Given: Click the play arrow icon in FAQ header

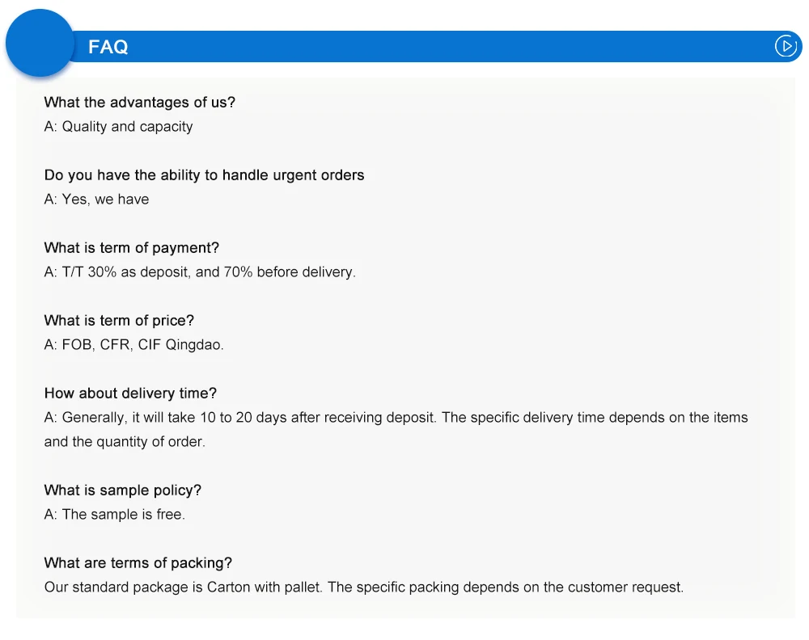Looking at the screenshot, I should (786, 46).
